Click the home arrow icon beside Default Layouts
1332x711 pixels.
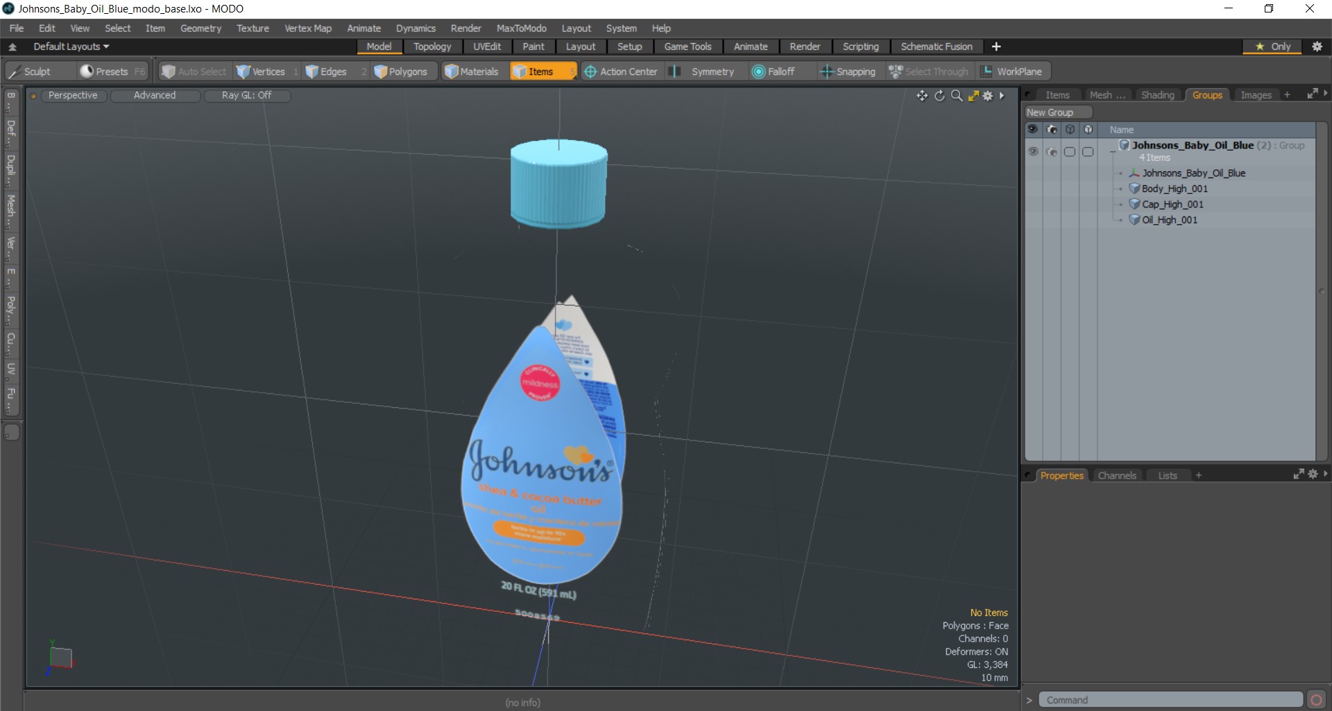pos(12,46)
